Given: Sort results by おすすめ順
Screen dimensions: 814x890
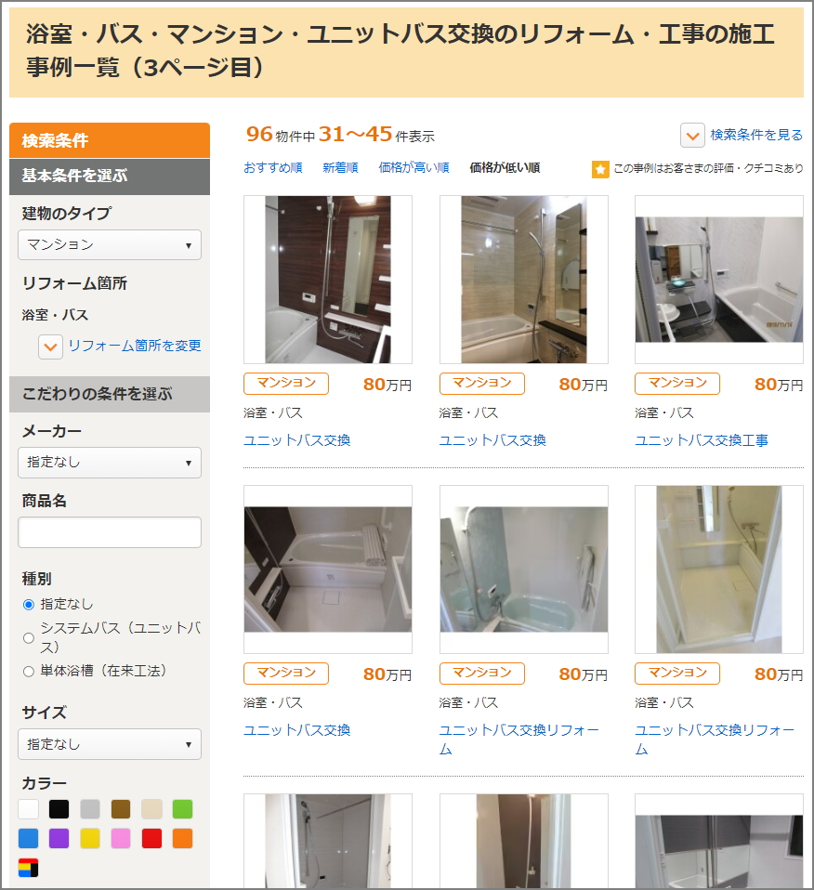Looking at the screenshot, I should (x=273, y=167).
